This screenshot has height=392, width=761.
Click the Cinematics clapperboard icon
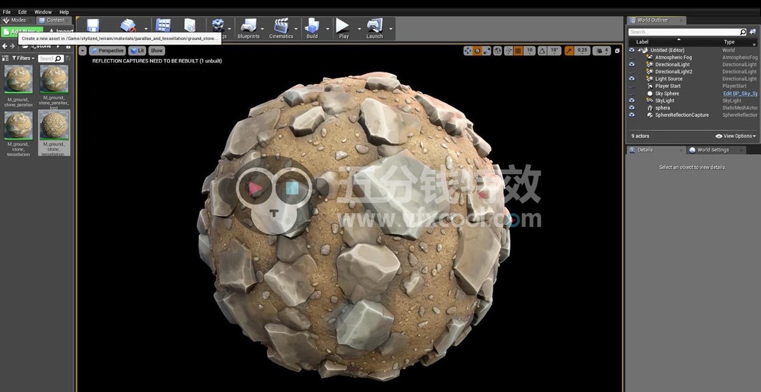click(281, 29)
